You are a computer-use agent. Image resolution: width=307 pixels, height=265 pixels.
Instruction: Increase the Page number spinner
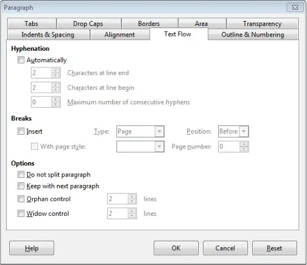click(244, 144)
